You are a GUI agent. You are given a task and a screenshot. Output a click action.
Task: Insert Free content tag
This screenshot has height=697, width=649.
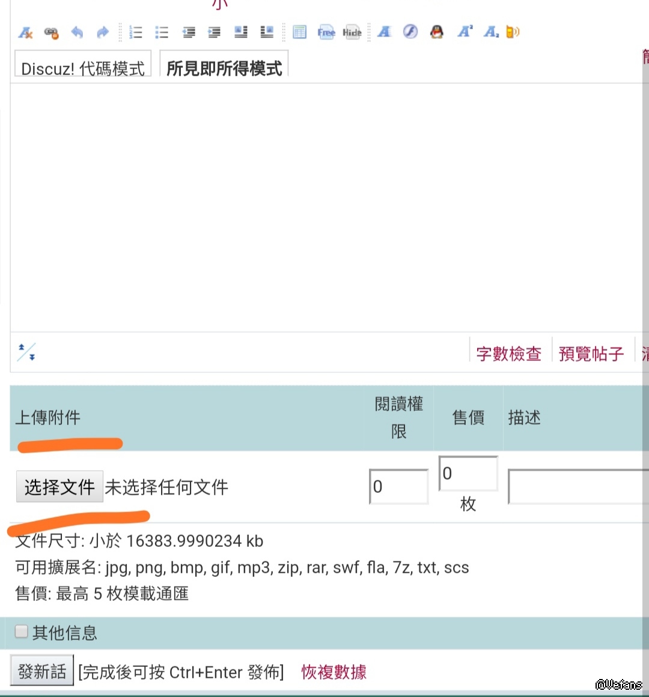pos(326,32)
